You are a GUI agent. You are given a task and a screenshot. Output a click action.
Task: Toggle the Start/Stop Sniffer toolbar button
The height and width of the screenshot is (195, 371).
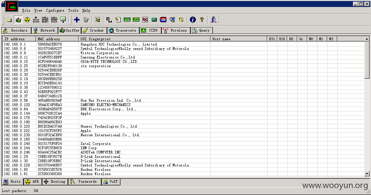click(18, 20)
